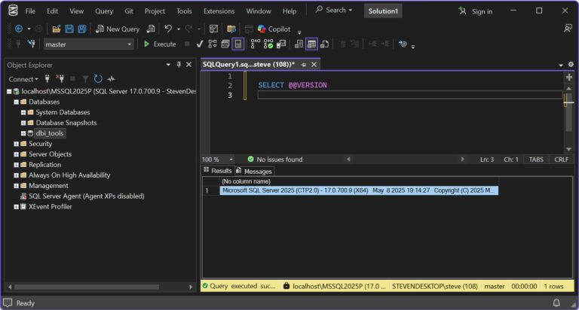Click the Execute query button

159,44
